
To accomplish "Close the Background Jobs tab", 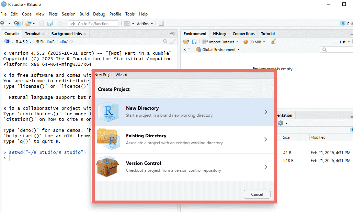I will click(85, 34).
